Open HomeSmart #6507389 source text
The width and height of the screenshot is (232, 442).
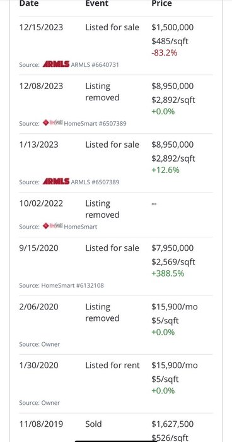coord(95,123)
